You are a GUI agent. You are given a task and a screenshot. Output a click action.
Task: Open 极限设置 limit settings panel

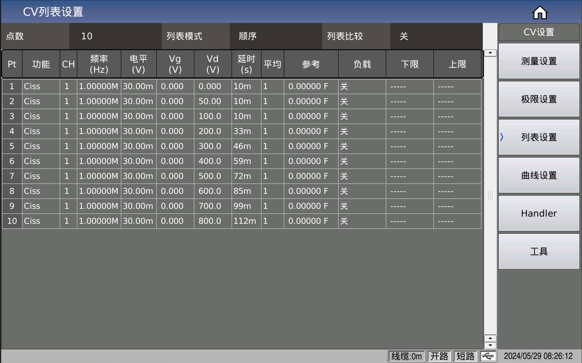click(x=538, y=99)
